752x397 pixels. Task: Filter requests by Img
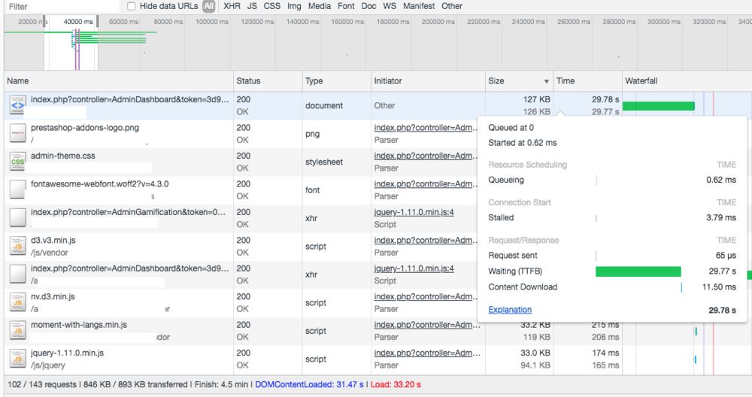point(294,6)
